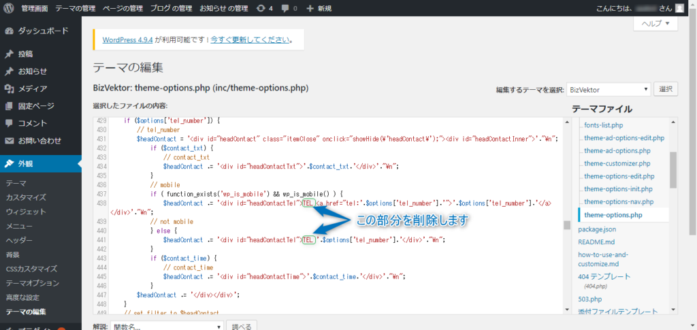Viewport: 697px width, 330px height.
Task: Click the WordPress logo icon
Action: pos(10,8)
